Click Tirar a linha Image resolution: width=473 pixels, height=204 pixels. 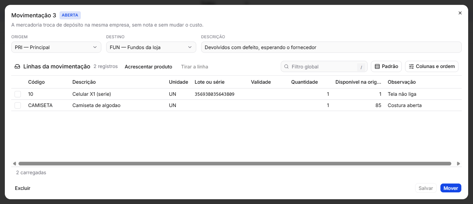pos(195,67)
